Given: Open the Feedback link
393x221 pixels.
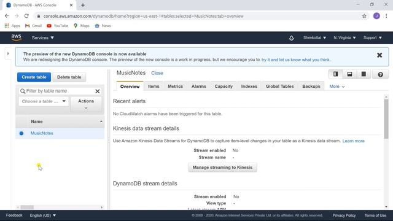Looking at the screenshot, I should point(14,215).
